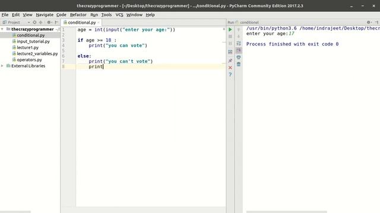Click the 'you can vote' string in code
The height and width of the screenshot is (213, 380).
click(125, 46)
